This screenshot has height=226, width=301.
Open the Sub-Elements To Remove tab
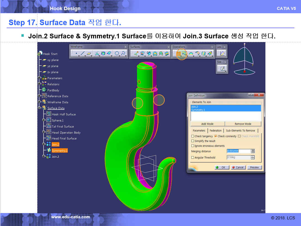point(240,131)
